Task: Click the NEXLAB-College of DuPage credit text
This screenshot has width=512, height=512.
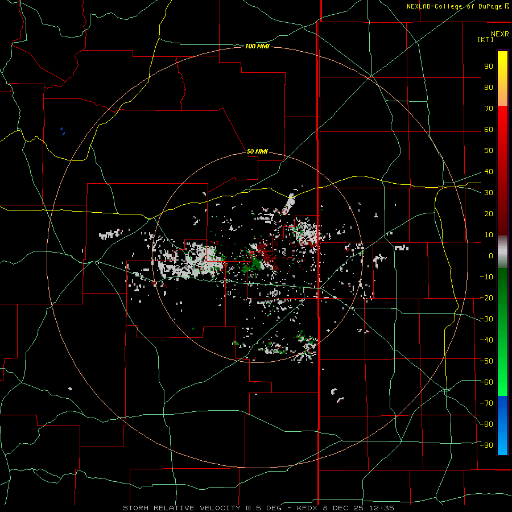Action: 454,6
